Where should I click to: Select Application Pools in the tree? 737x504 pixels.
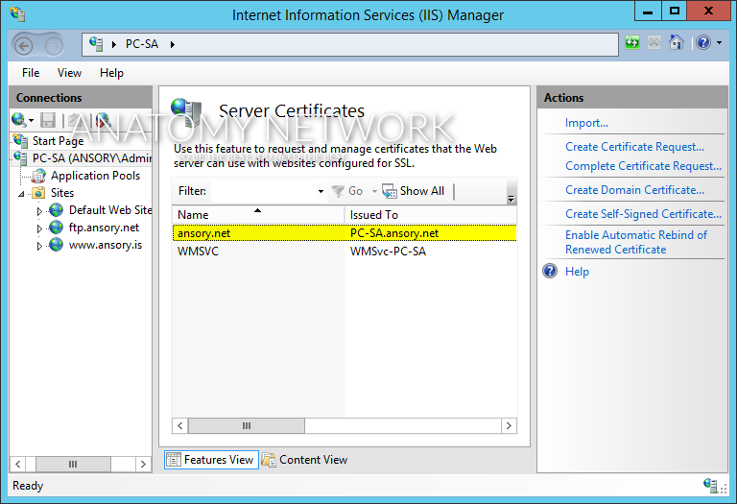pyautogui.click(x=95, y=176)
